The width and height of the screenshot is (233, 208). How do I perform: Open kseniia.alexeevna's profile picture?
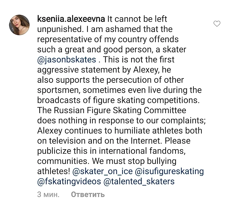coord(20,25)
